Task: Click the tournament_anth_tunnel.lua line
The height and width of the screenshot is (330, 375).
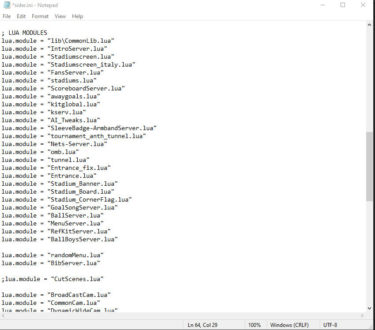Action: [74, 136]
